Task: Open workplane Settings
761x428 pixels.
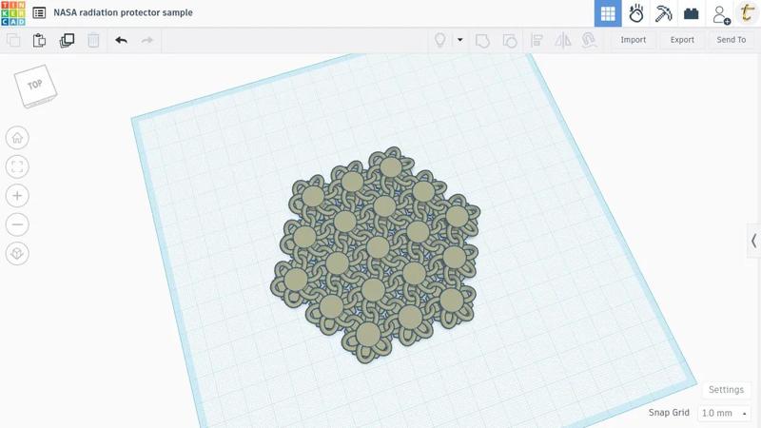Action: coord(726,390)
